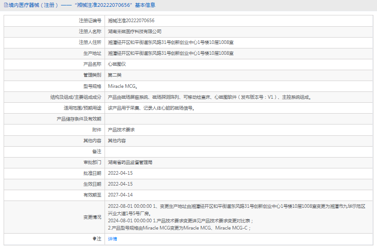Image resolution: width=377 pixels, height=249 pixels.
Task: Click effective date 2022-04-15 in 生效日期 row
Action: point(120,184)
